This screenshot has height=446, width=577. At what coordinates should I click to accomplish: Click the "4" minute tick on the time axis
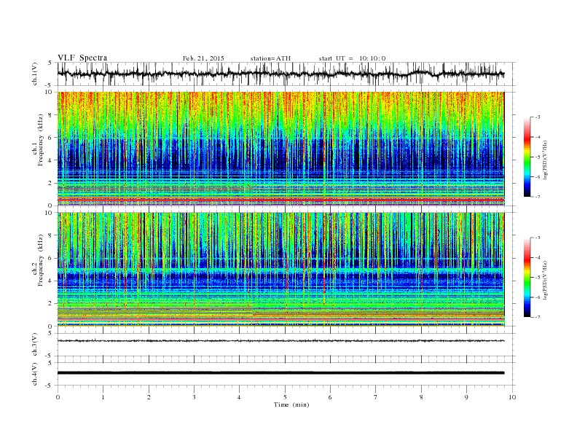pyautogui.click(x=239, y=397)
